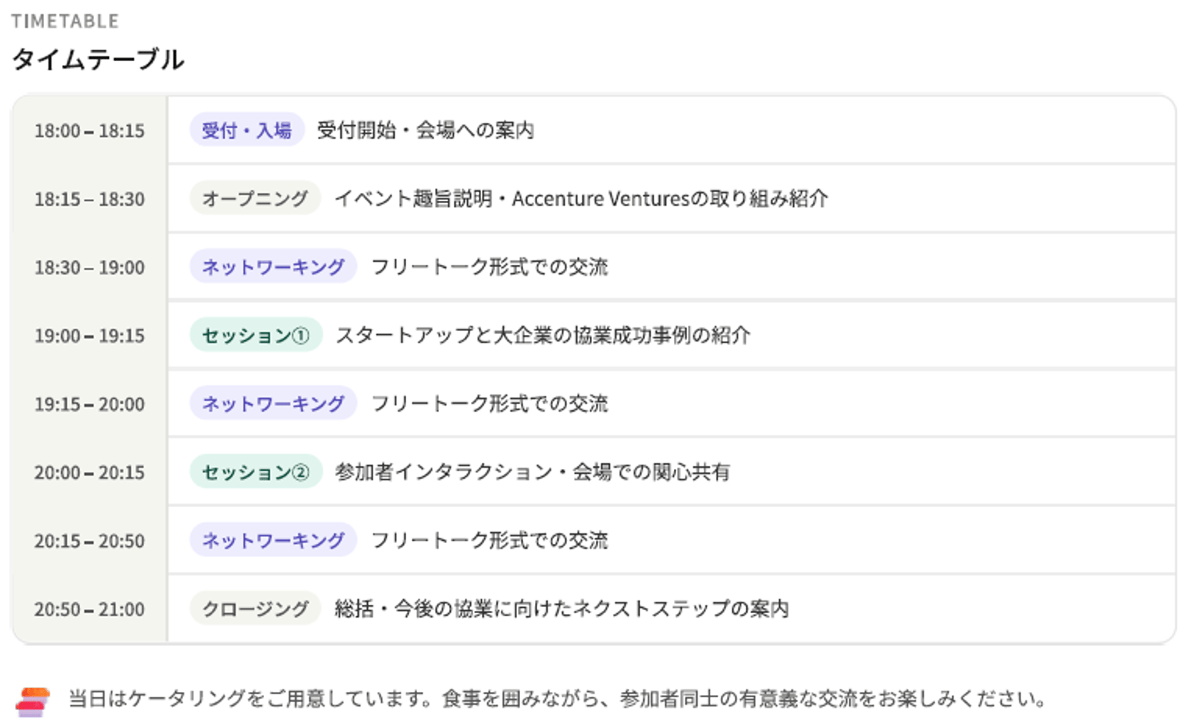1194x722 pixels.
Task: Select the スタートアップと大企業の協業成功事例 text
Action: pyautogui.click(x=543, y=336)
